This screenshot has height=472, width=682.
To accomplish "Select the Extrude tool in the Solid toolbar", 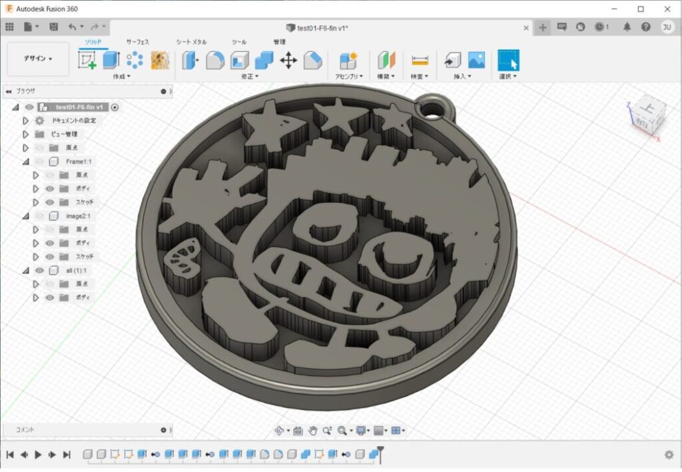I will coord(109,60).
